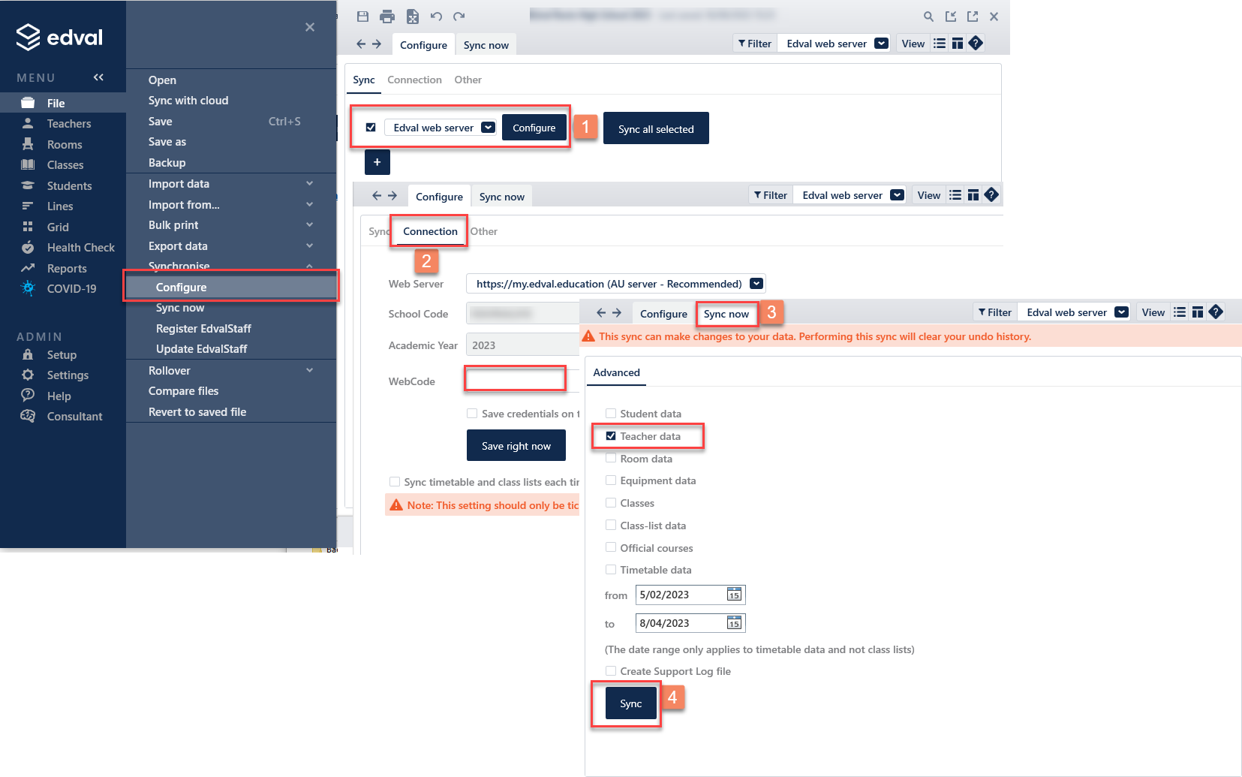Screen dimensions: 1242x777
Task: Expand the Export data submenu
Action: 309,246
